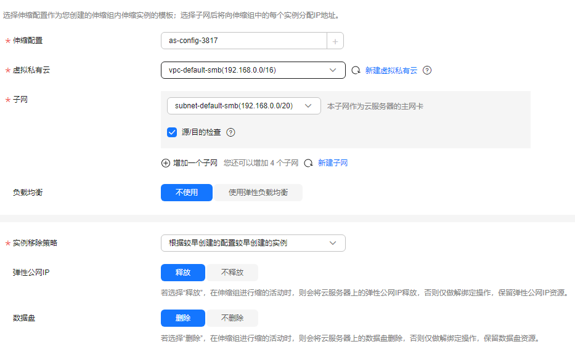The image size is (575, 352).
Task: Click the circled plus icon for 增加一个子网
Action: 165,163
